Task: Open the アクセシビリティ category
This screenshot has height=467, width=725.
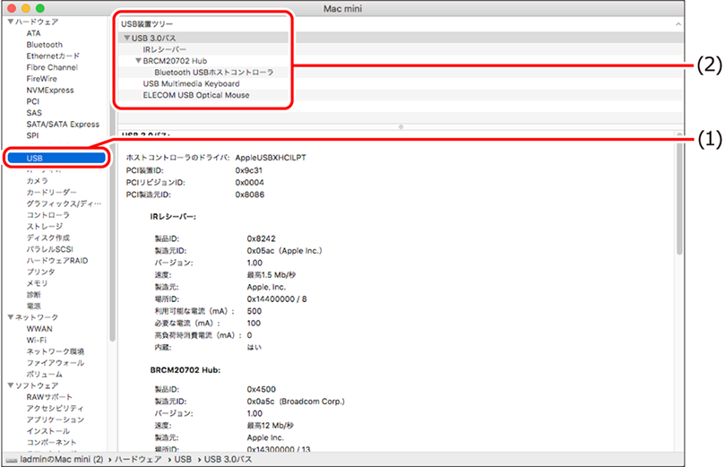Action: click(55, 408)
